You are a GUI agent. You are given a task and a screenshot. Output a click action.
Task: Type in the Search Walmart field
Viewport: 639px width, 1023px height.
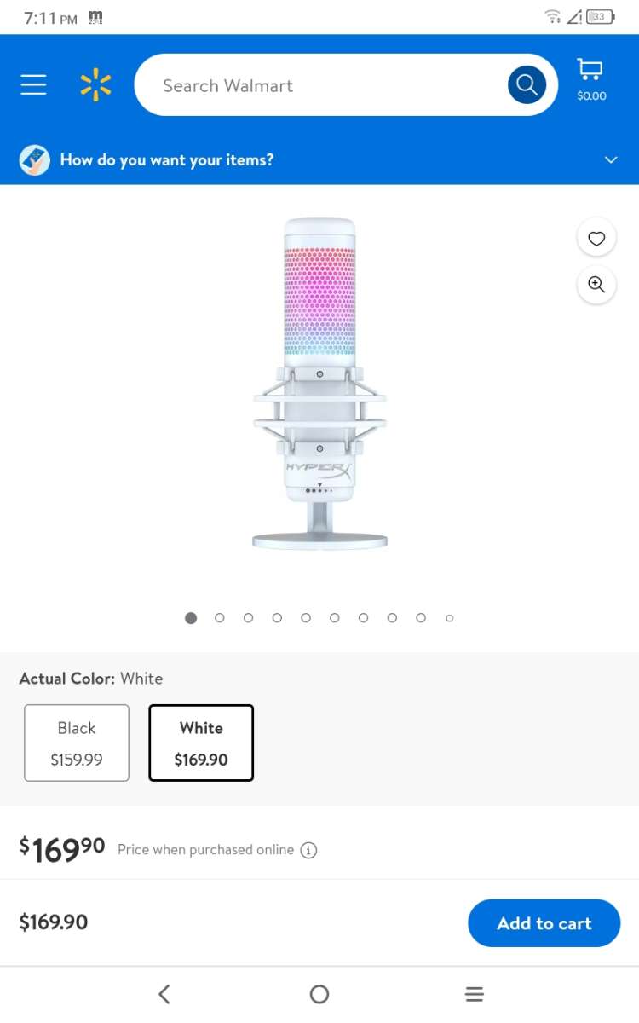(324, 85)
